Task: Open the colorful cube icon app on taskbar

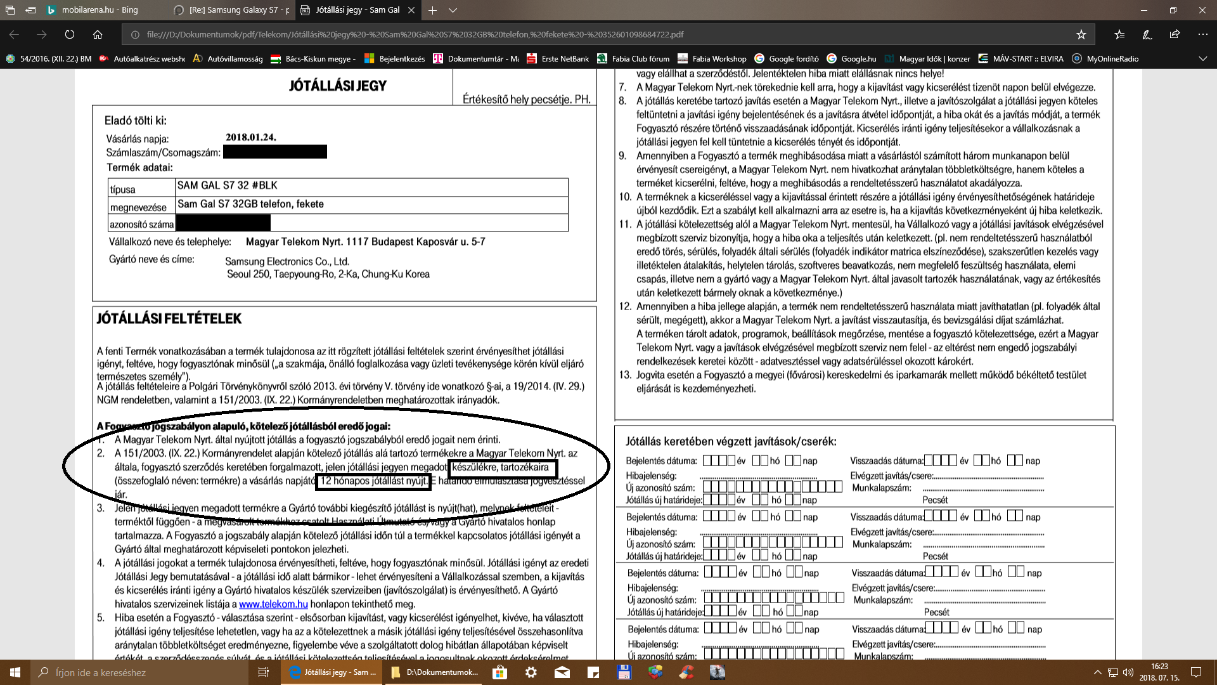Action: click(655, 672)
